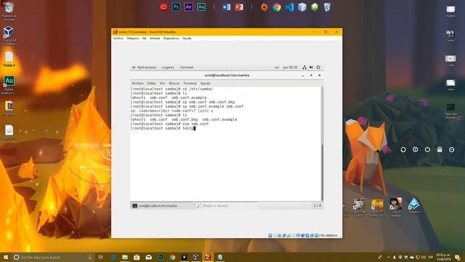Open File Explorer from the taskbar
The image size is (465, 262).
[125, 257]
